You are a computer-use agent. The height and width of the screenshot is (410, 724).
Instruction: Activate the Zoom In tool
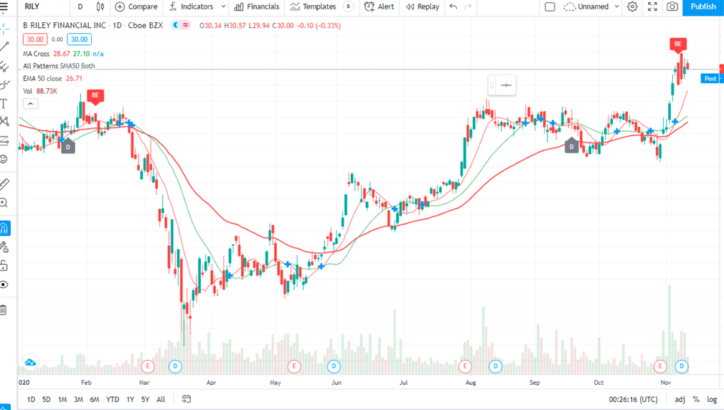tap(4, 203)
